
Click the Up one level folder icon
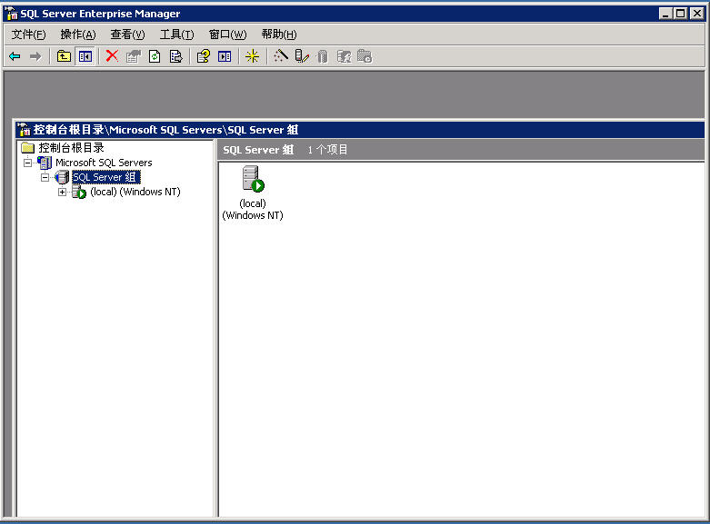[64, 56]
